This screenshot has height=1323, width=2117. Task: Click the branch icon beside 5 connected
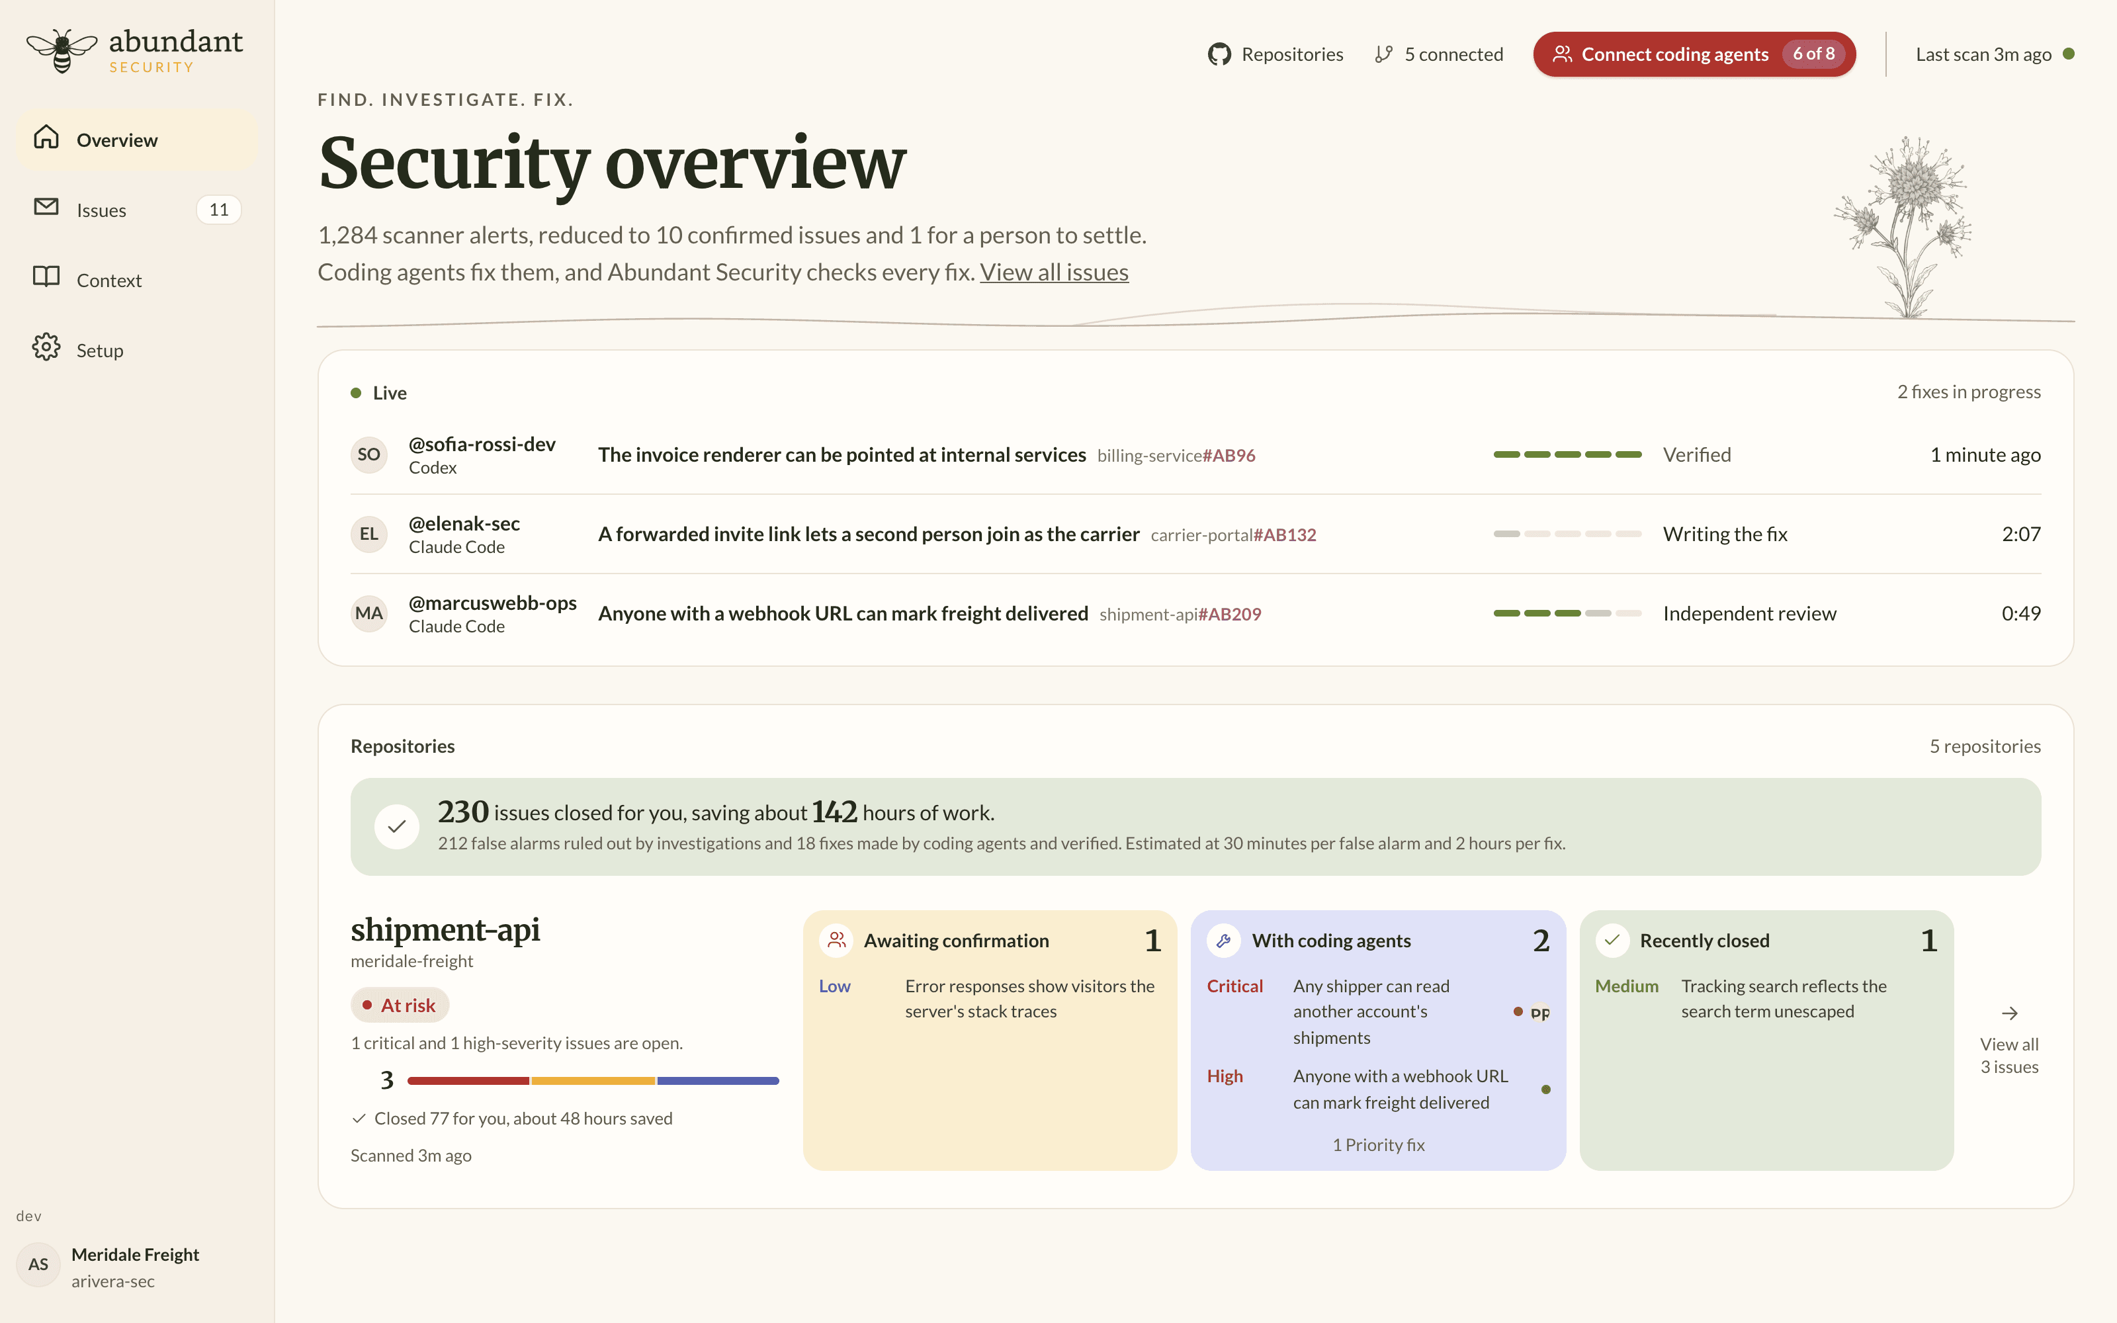pyautogui.click(x=1384, y=54)
